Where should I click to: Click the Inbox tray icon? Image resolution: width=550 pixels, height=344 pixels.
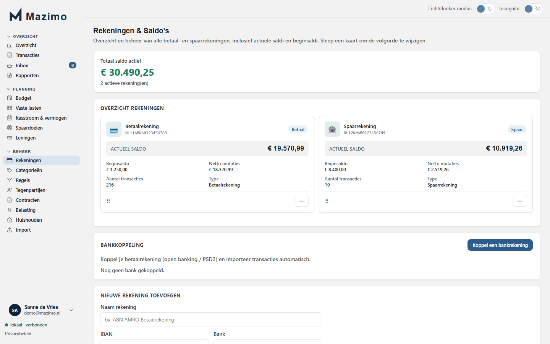click(x=10, y=66)
